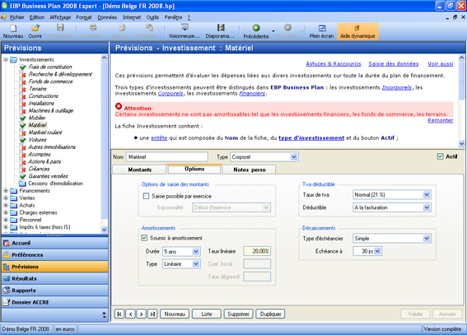Open the Rapports navigation panel
This screenshot has width=467, height=335.
55,291
